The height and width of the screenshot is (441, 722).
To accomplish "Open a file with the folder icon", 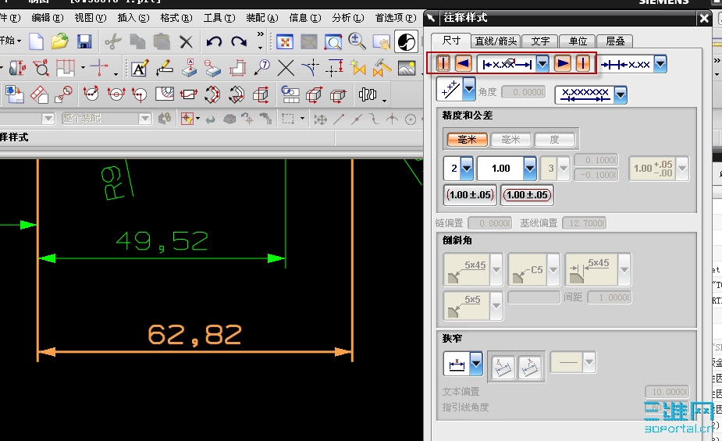I will (60, 41).
